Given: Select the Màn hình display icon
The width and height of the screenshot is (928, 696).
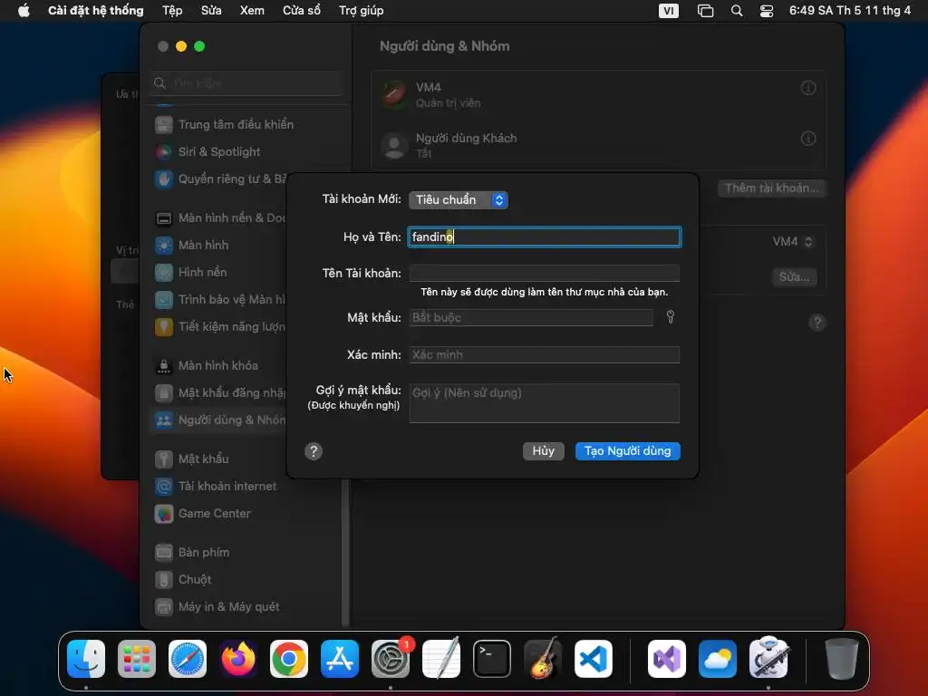Looking at the screenshot, I should tap(164, 245).
